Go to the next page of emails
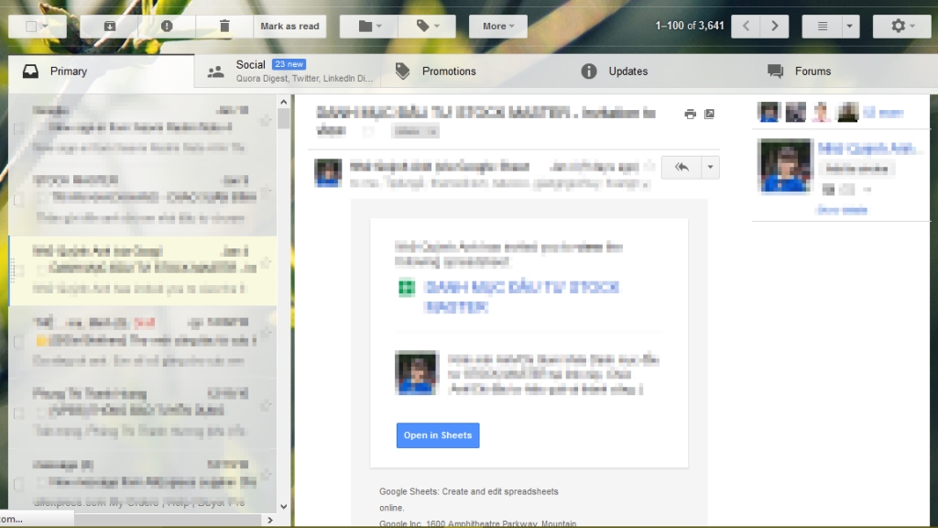This screenshot has width=938, height=528. [775, 27]
